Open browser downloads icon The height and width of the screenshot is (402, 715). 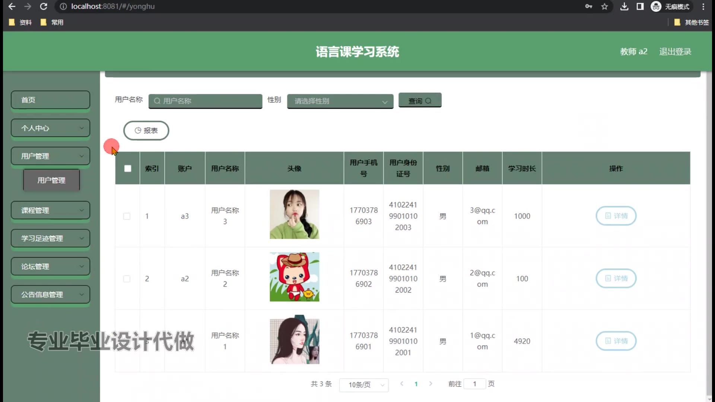click(x=624, y=6)
